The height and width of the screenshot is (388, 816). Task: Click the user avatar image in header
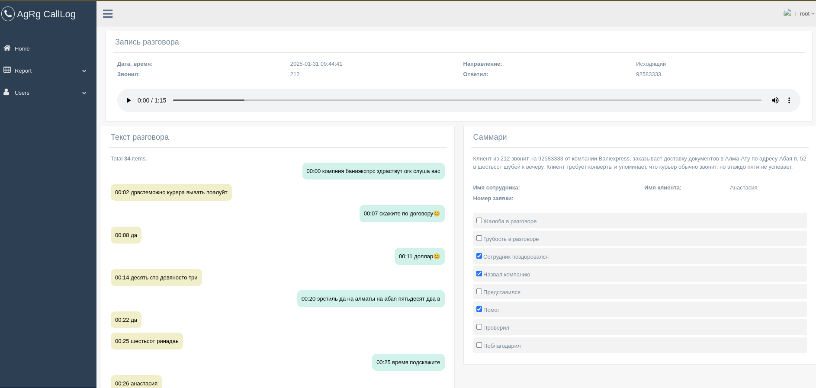pos(787,13)
